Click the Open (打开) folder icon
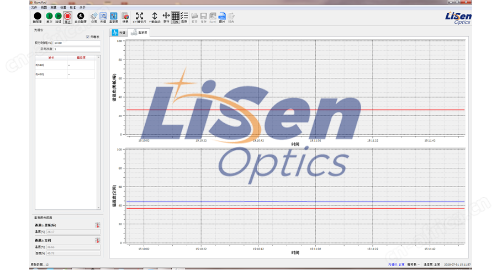497x270 pixels. click(x=194, y=18)
